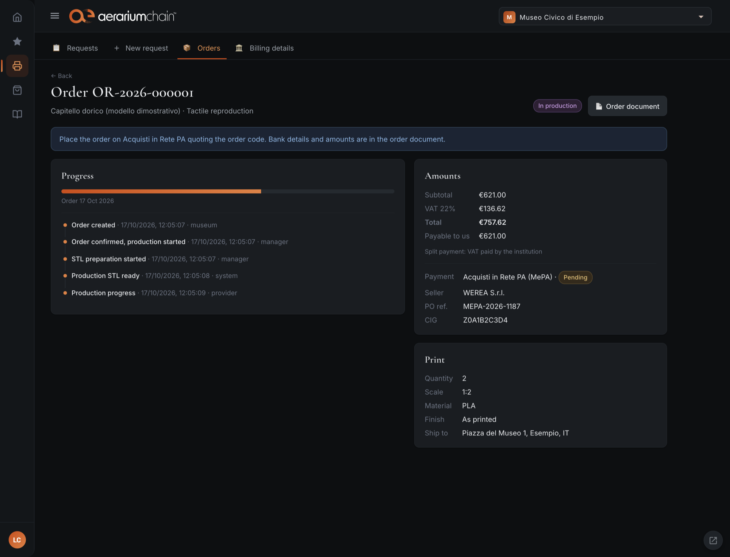Click the Order 17 Oct 2026 date label
The width and height of the screenshot is (730, 557).
point(88,201)
